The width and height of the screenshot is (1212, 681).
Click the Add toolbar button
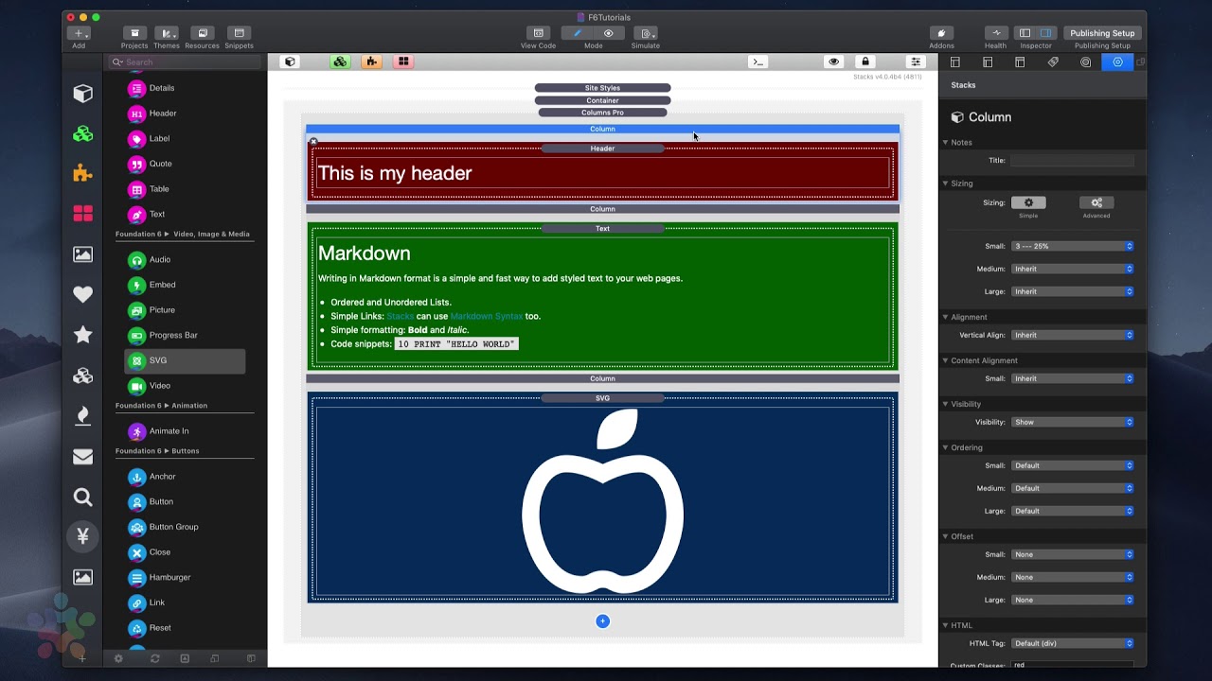coord(79,33)
